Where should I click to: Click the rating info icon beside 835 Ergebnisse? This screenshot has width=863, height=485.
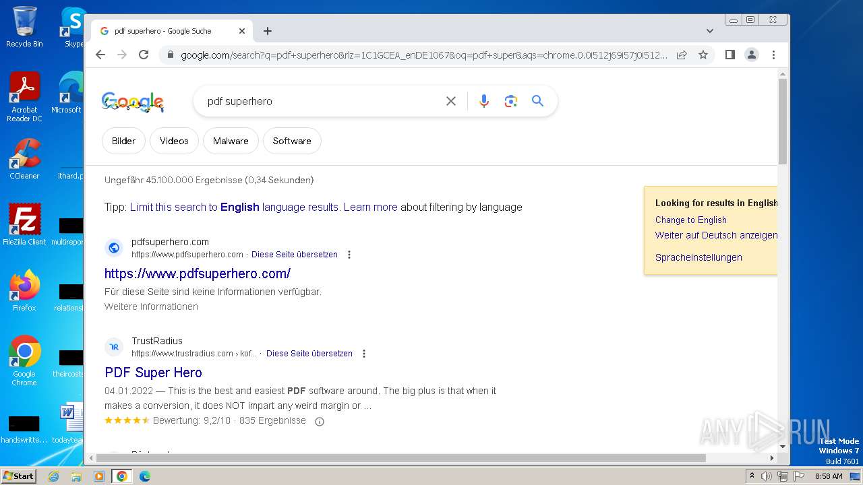[x=320, y=422]
